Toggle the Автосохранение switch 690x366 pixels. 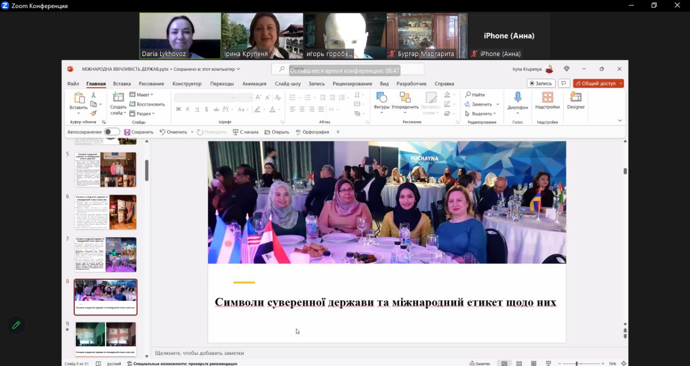[112, 132]
